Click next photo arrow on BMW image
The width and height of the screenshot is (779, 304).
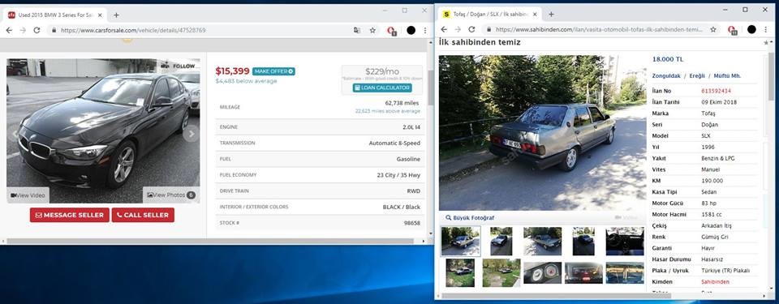pyautogui.click(x=191, y=133)
